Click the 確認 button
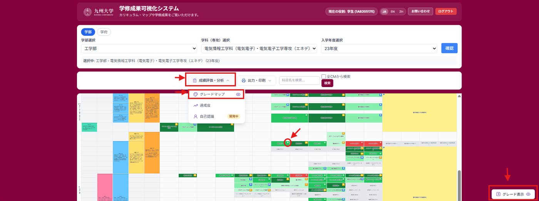The height and width of the screenshot is (201, 539). pos(449,48)
